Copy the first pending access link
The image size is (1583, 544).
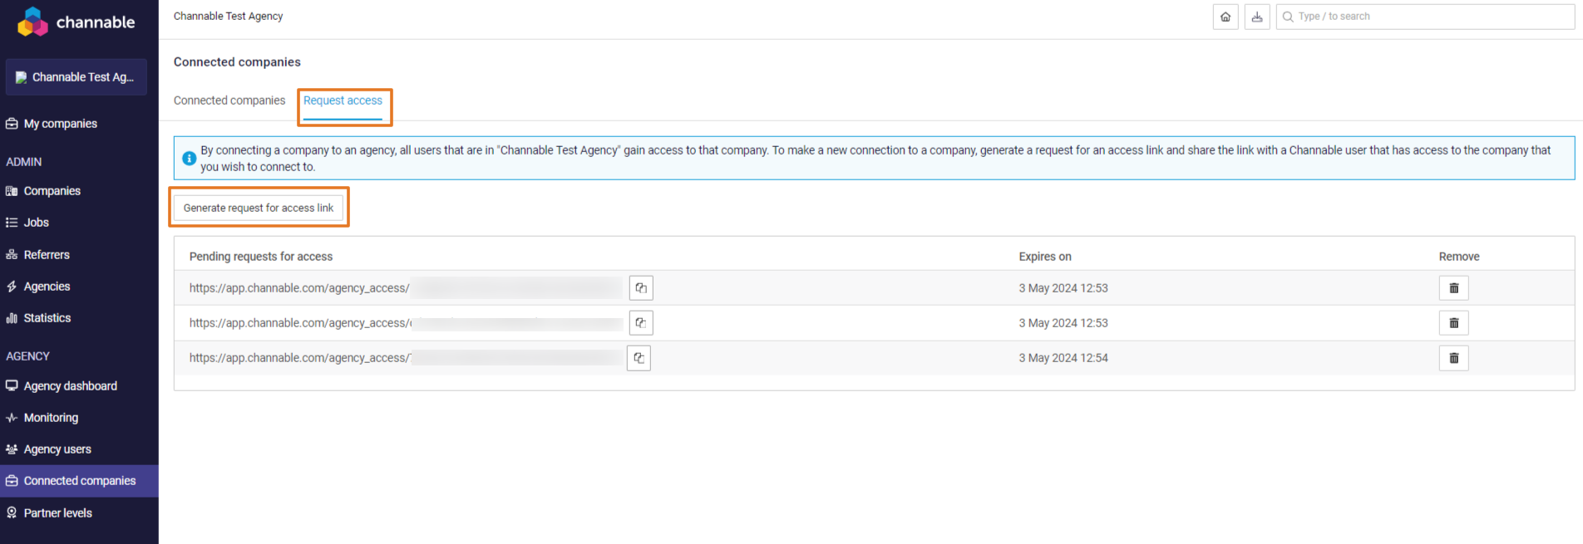pyautogui.click(x=641, y=288)
